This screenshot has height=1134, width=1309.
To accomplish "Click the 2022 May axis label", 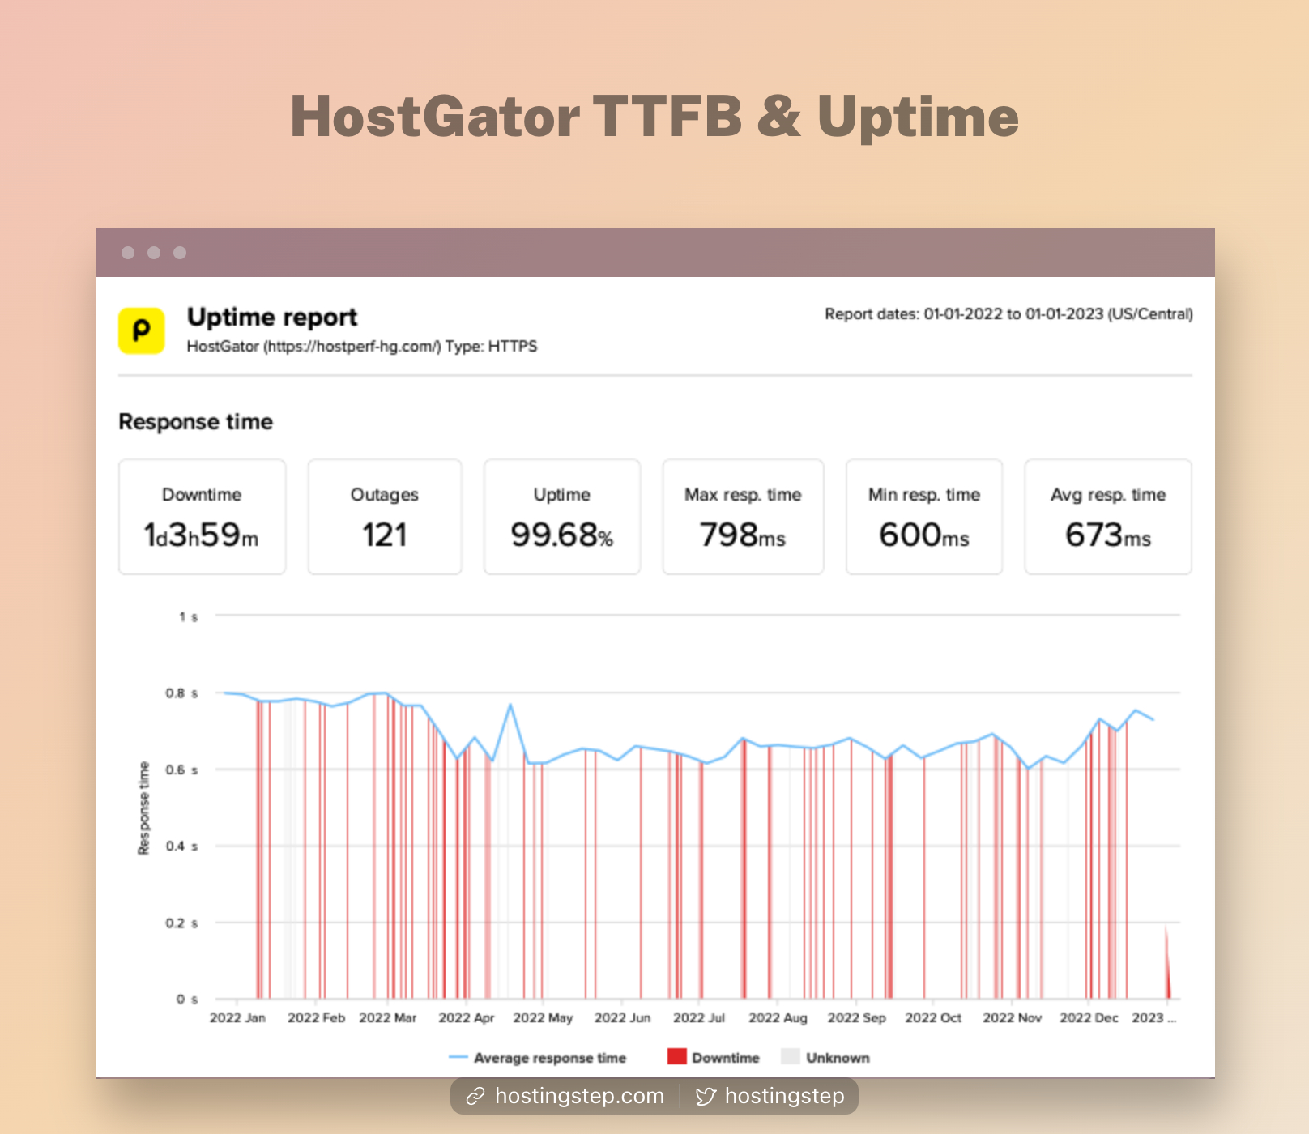I will [543, 1017].
